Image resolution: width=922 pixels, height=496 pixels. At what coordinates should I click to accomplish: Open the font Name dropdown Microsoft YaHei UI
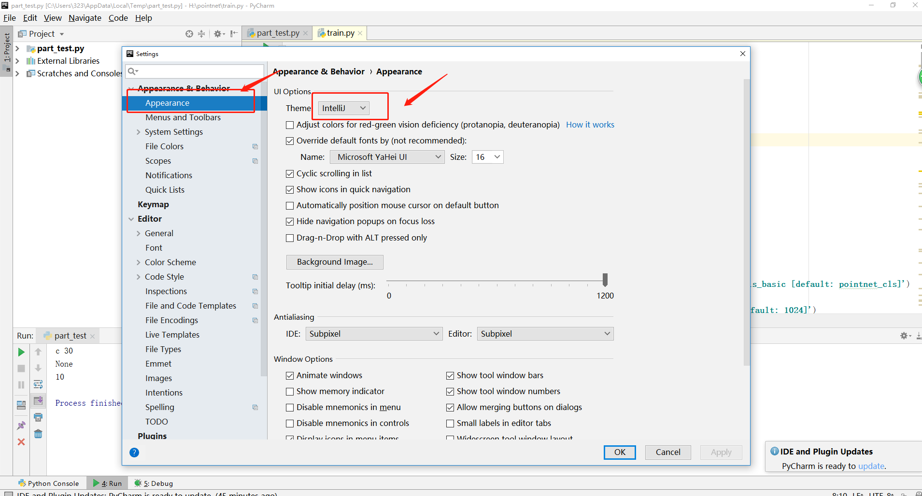pos(387,157)
